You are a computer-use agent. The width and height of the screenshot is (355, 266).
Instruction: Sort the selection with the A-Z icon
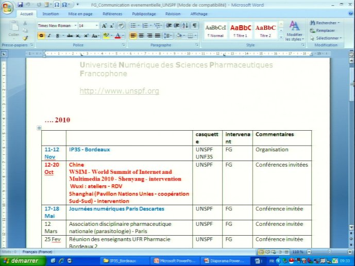(185, 26)
